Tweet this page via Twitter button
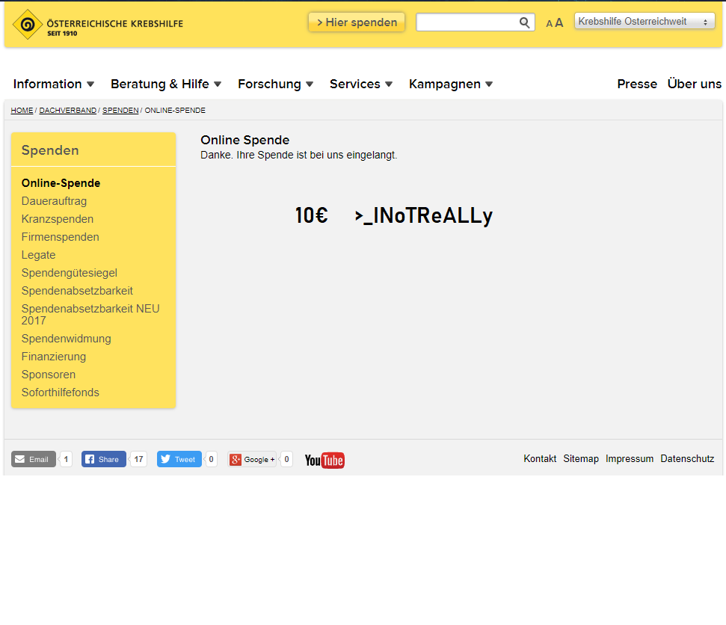 [179, 459]
